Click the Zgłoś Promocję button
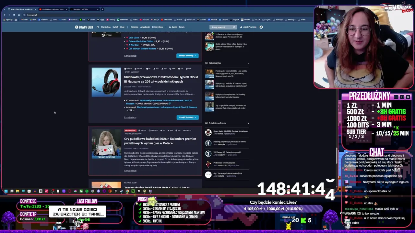Viewport: 415px width, 233px height. point(248,27)
